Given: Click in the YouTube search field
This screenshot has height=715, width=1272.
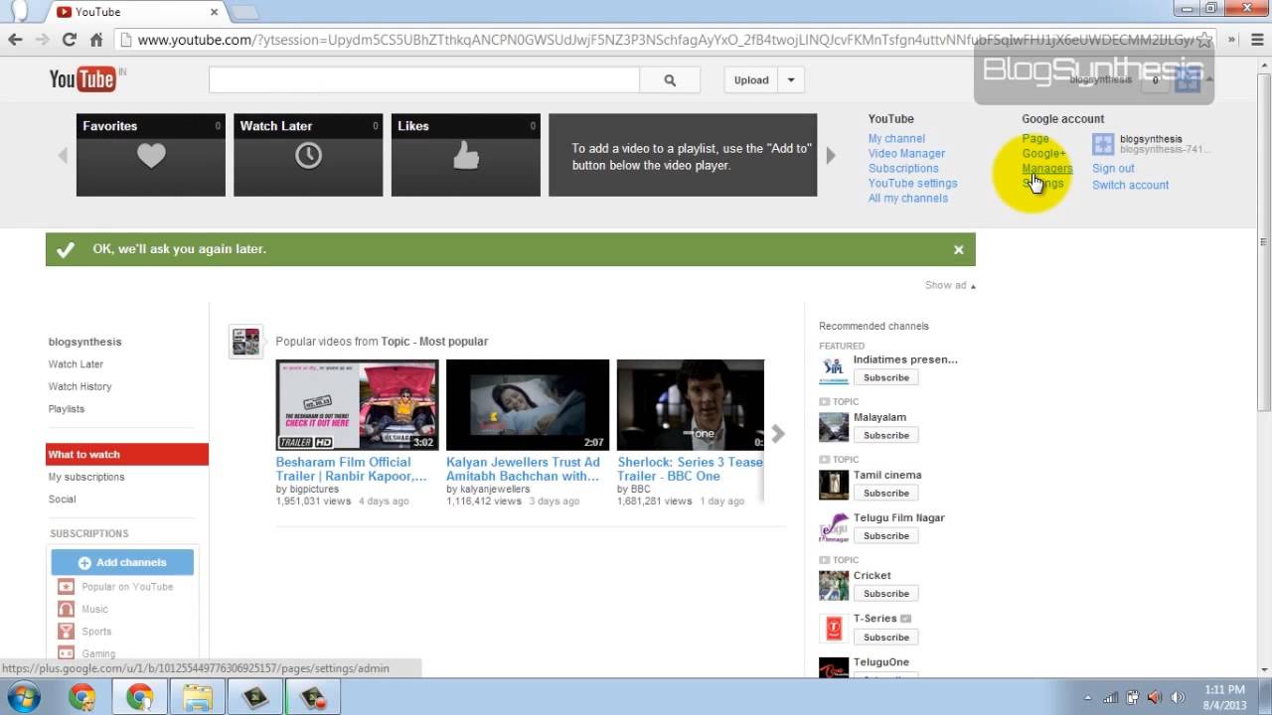Looking at the screenshot, I should pyautogui.click(x=424, y=80).
